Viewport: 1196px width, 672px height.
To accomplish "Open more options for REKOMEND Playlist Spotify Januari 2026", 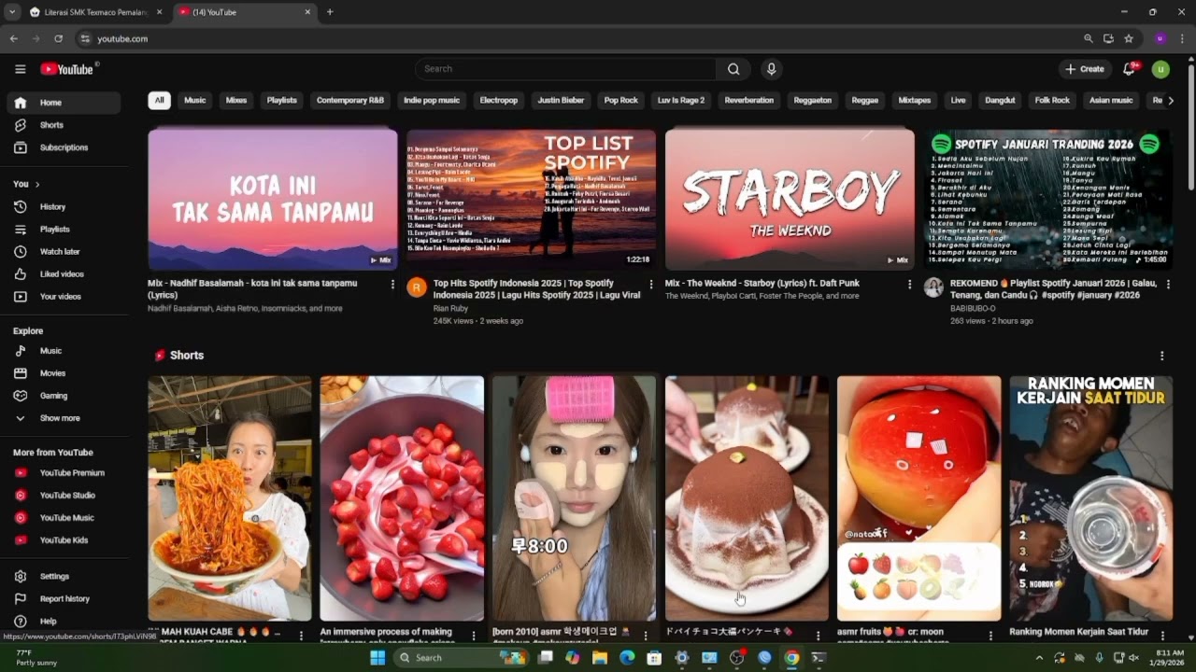I will tap(1168, 285).
